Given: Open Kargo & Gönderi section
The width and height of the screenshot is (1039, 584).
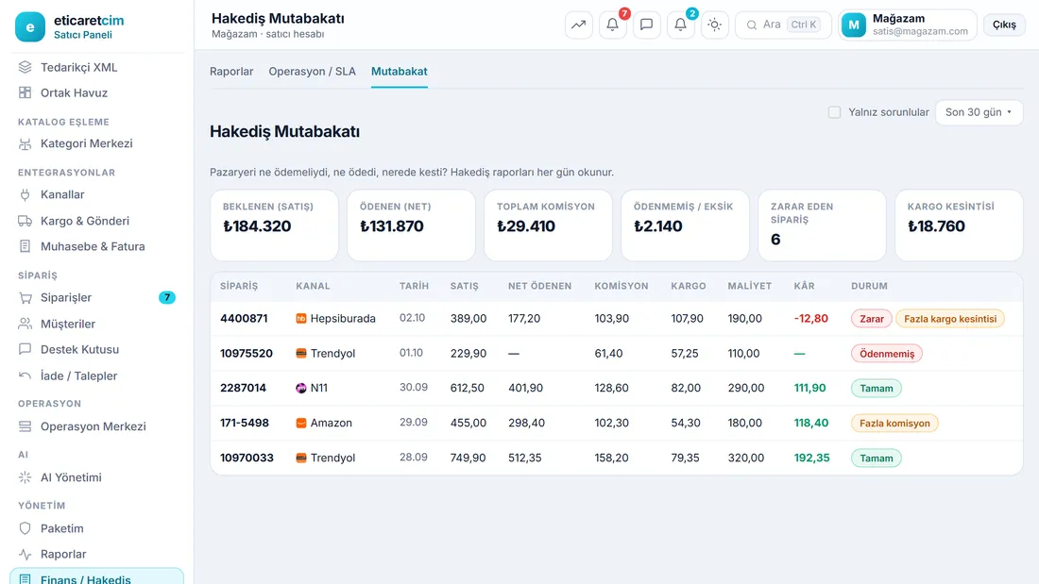Looking at the screenshot, I should coord(96,221).
